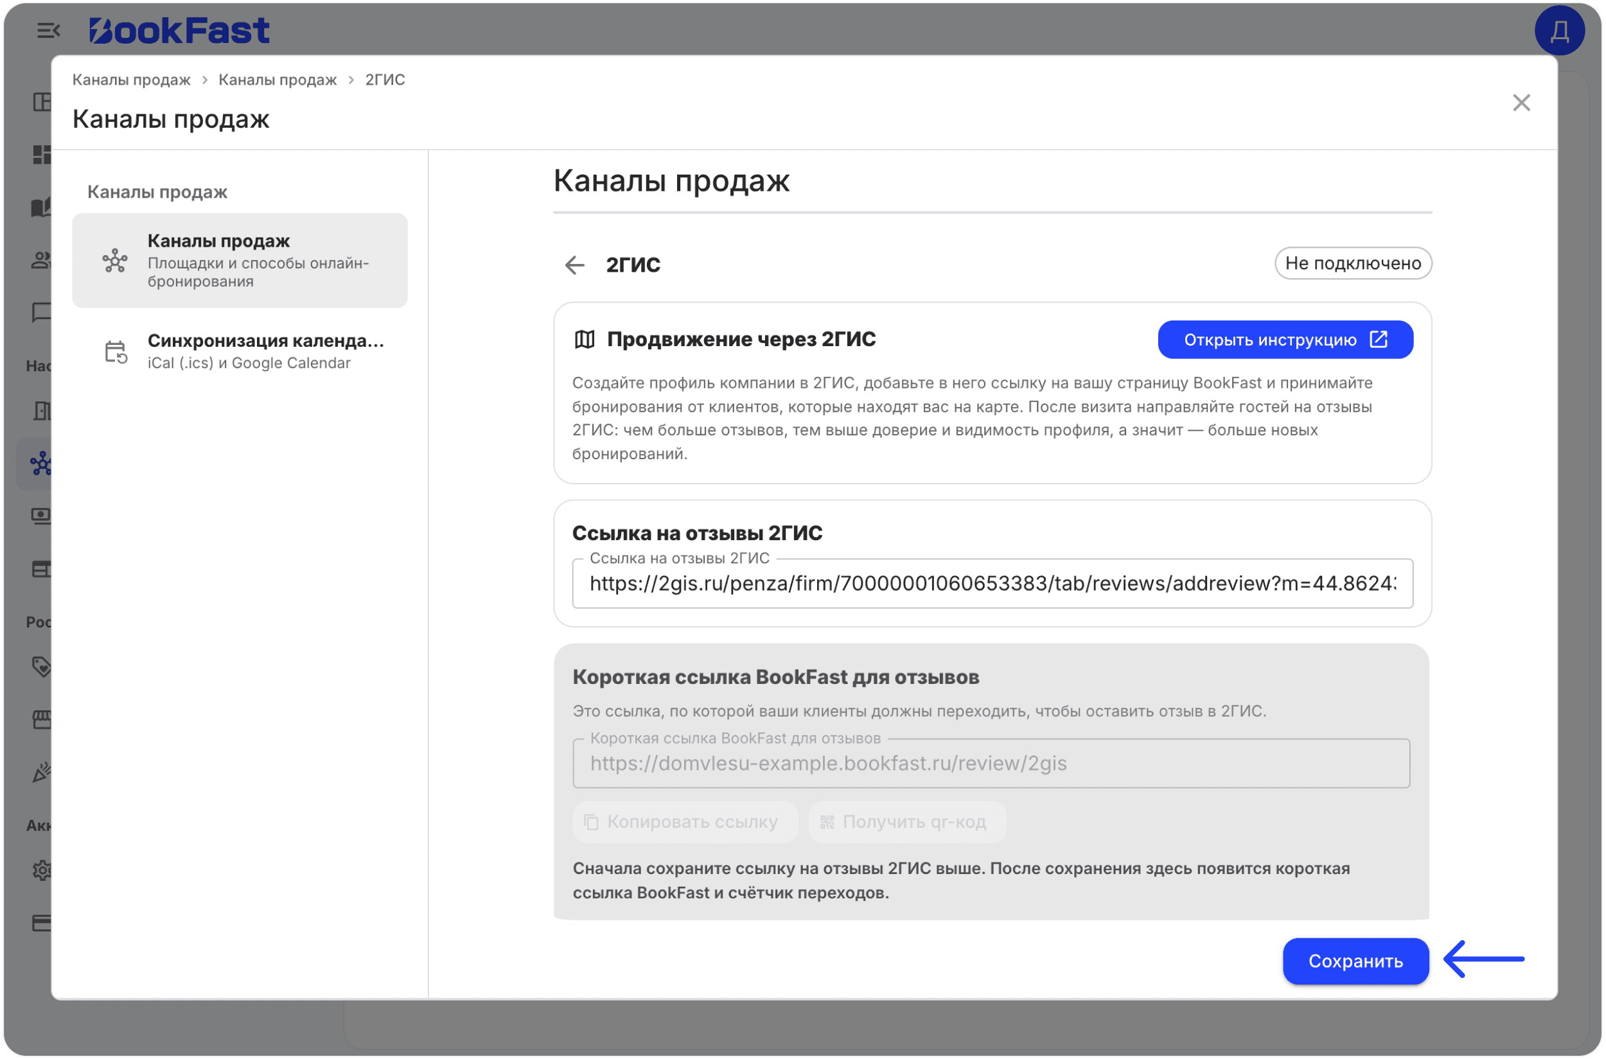Open the monitor payment sidebar icon
Screen dimensions: 1606x1059
[x=41, y=517]
